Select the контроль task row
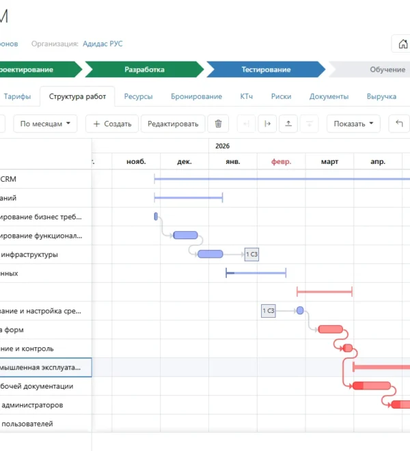This screenshot has height=451, width=410. (x=46, y=348)
